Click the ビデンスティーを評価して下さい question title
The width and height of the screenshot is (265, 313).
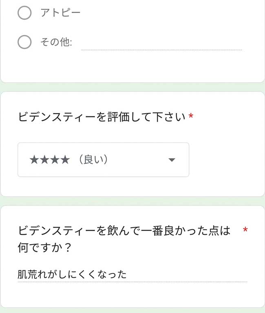(102, 117)
